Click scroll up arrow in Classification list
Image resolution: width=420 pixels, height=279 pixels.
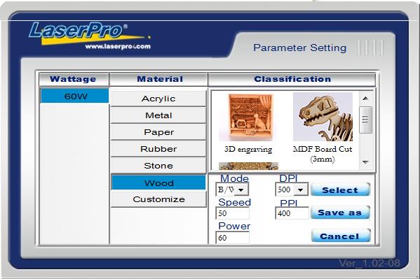point(365,99)
